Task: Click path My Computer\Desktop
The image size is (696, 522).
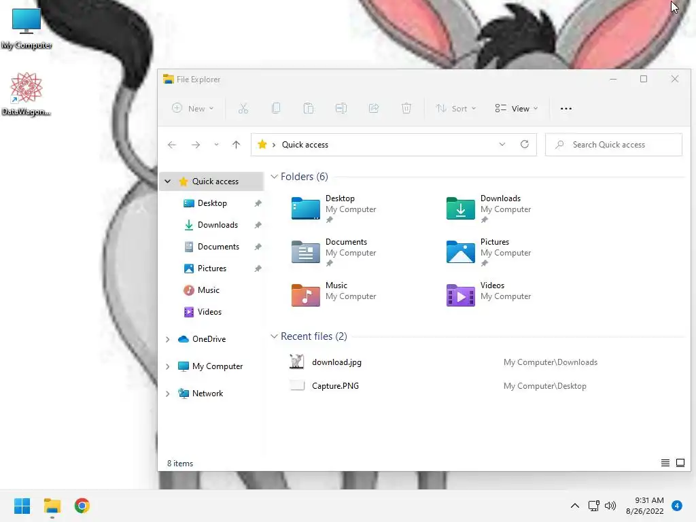Action: [x=544, y=386]
